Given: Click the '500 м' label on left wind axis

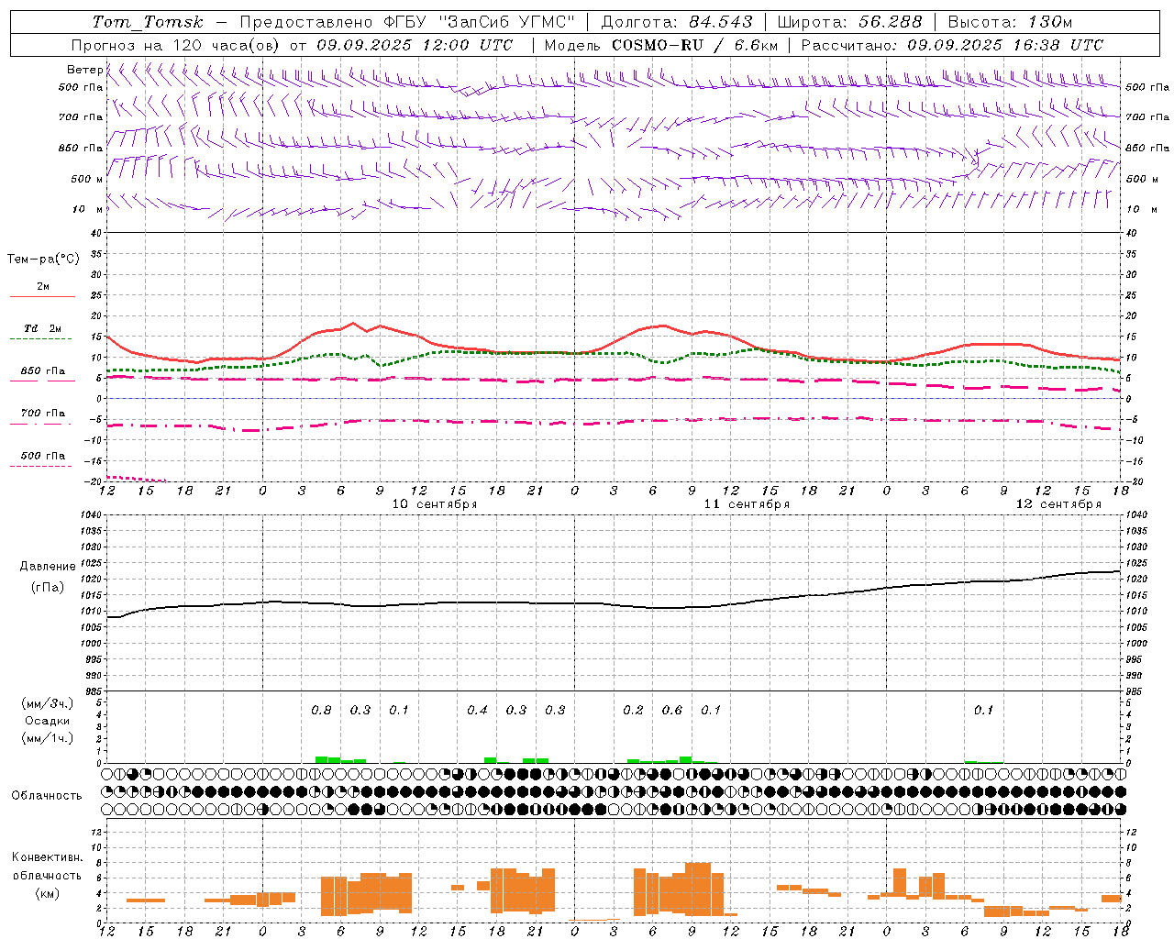Looking at the screenshot, I should [87, 180].
